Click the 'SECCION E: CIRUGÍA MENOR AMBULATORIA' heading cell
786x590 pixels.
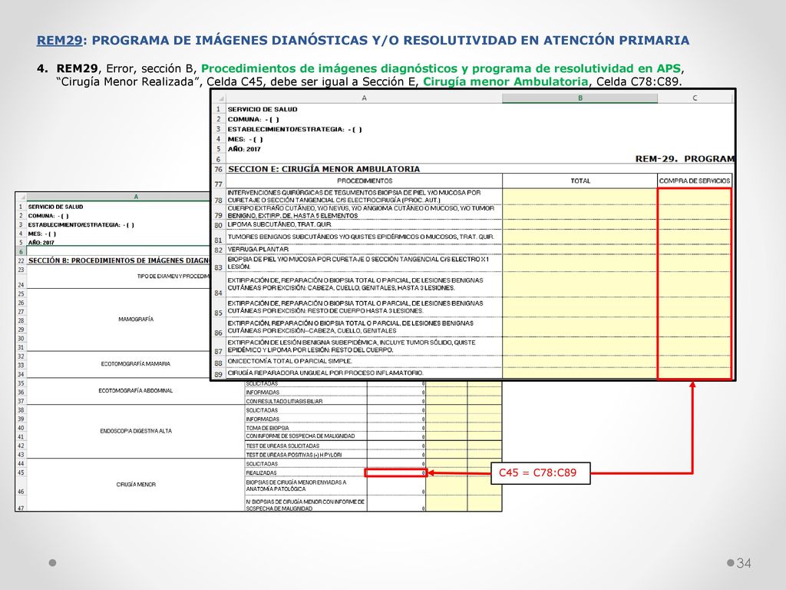click(x=324, y=169)
